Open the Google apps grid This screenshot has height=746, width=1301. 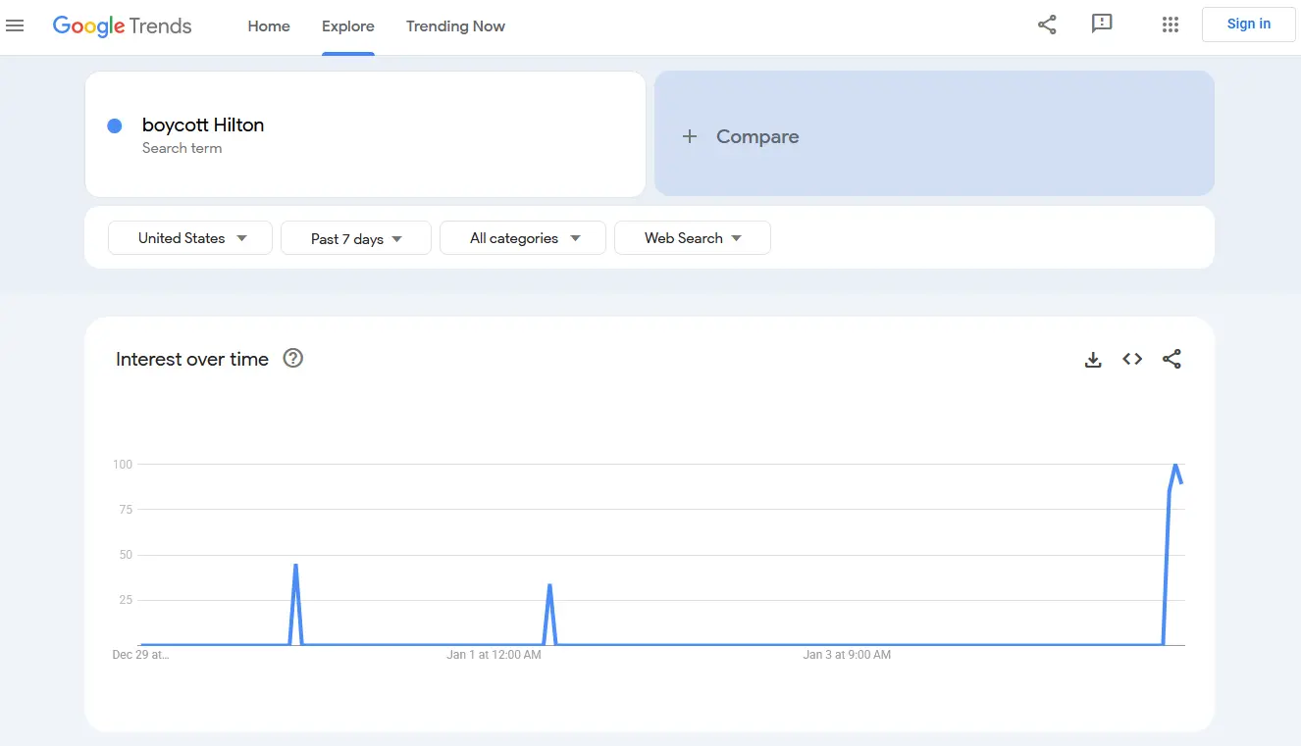[1170, 25]
